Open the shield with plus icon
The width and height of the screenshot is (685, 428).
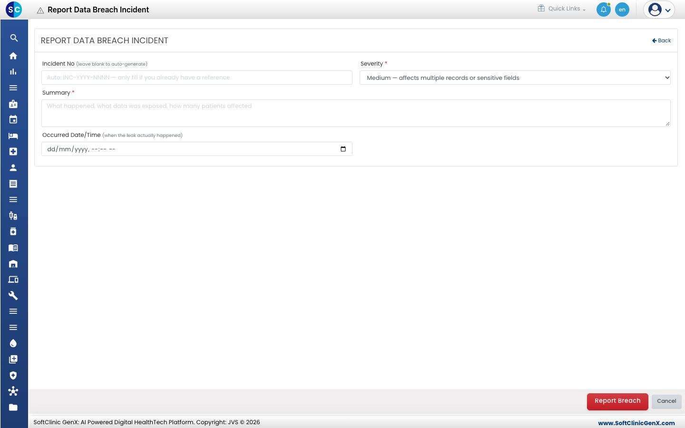click(x=13, y=375)
